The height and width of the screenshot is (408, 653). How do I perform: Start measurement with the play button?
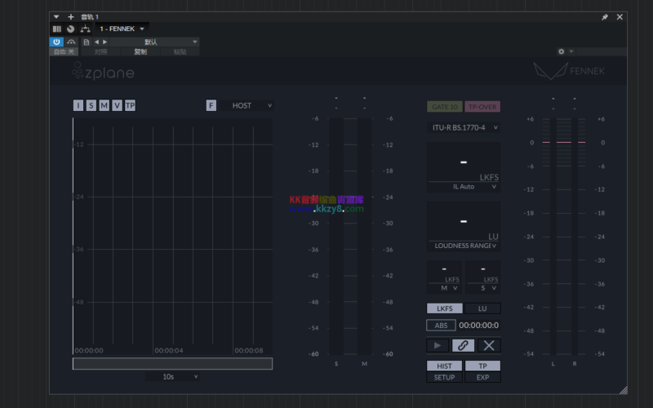click(x=438, y=345)
